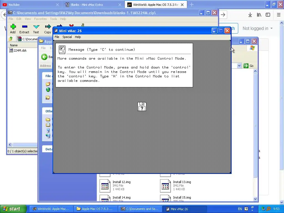
Task: Click the Copy button in 7-Zip
Action: pos(47,29)
